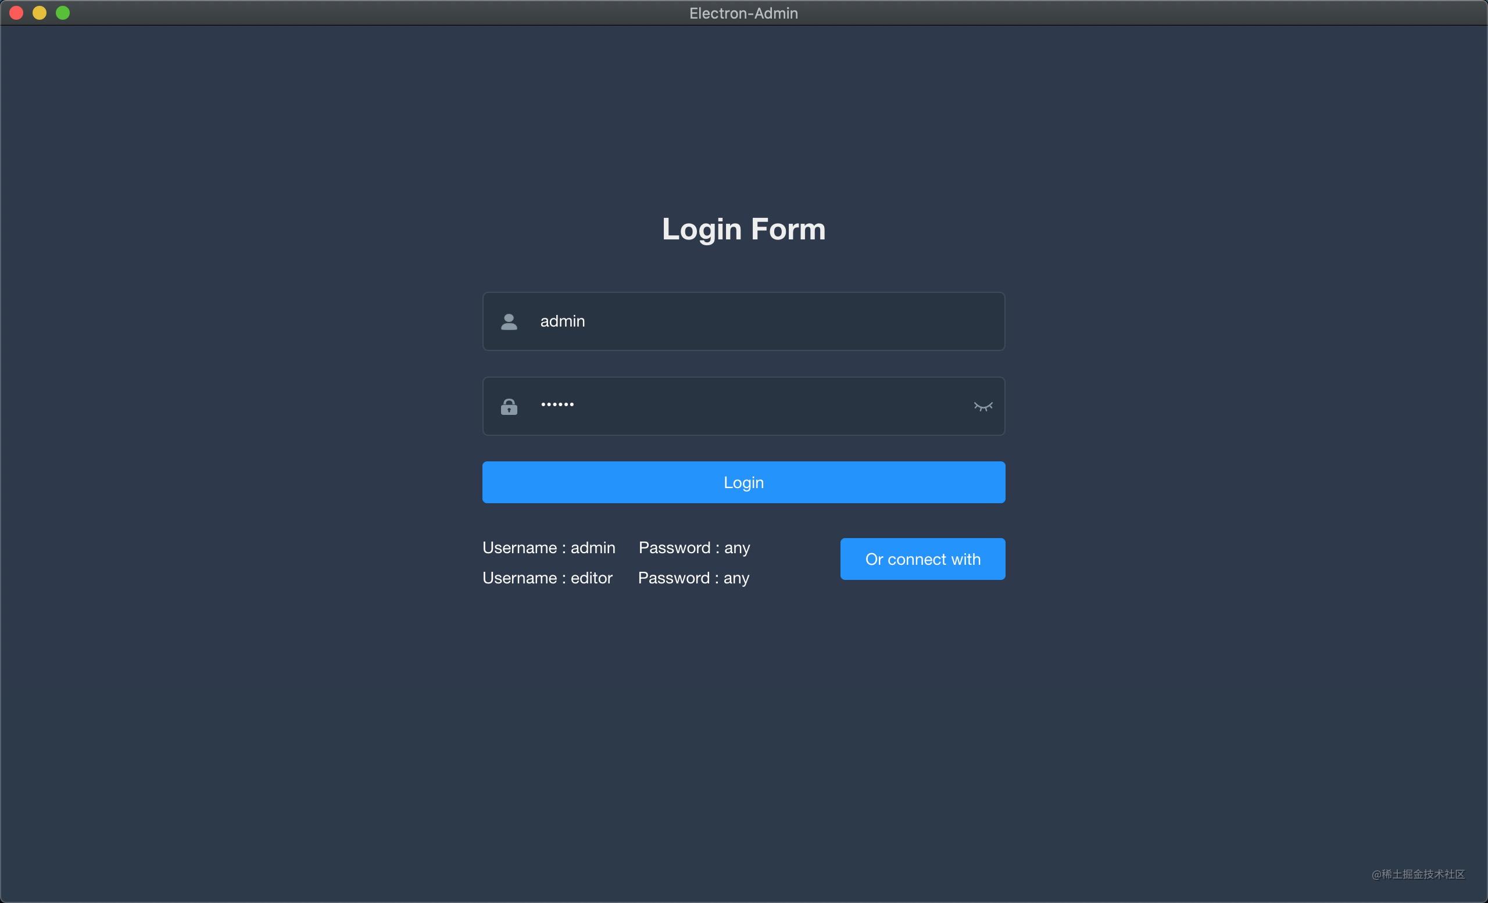Click inside the password input field
This screenshot has height=903, width=1488.
coord(743,406)
